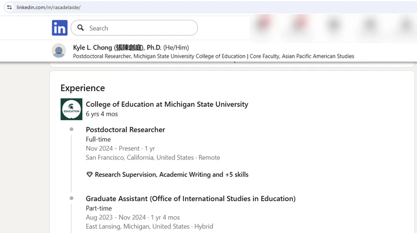Screen dimensions: 417x233
Task: Open the Michigan State Education logo
Action: click(71, 109)
